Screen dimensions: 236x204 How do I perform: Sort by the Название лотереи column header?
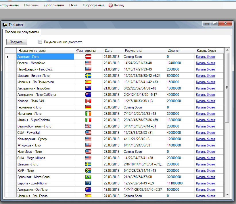[45, 51]
